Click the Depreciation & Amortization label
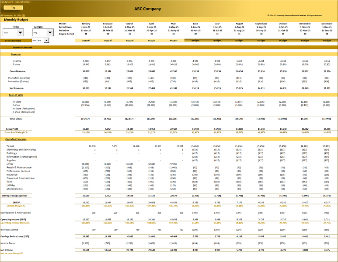 pyautogui.click(x=15, y=213)
